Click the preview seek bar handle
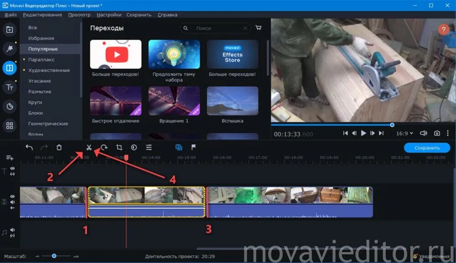Screen dimensions: 456x263 tap(392, 125)
